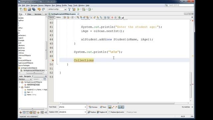
Task: Click the Replace button
Action: click(x=92, y=112)
